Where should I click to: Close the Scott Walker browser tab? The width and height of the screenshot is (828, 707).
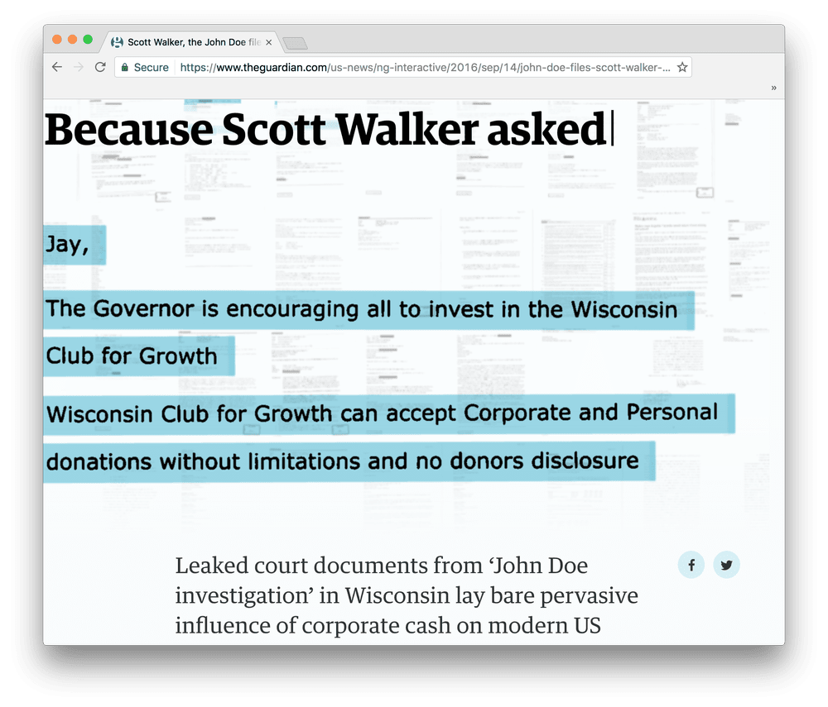269,42
